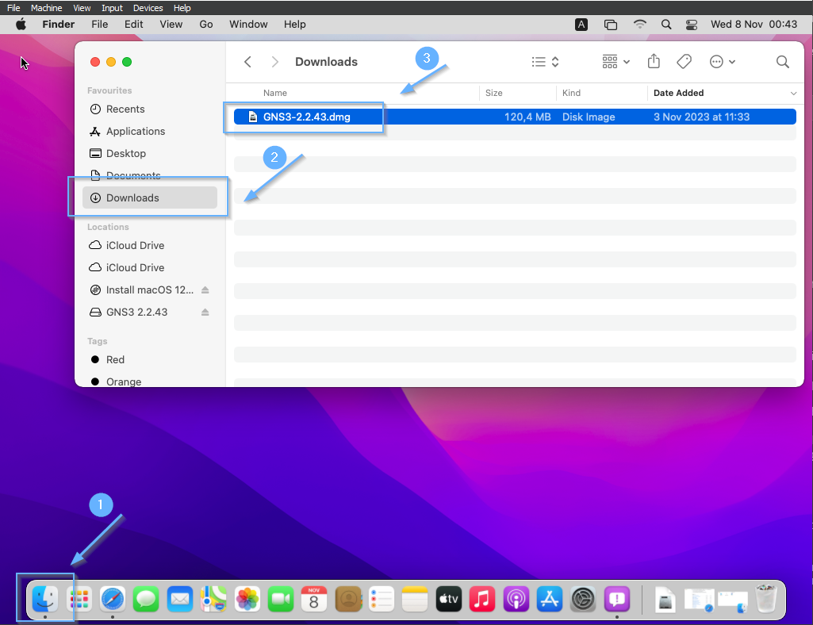
Task: Click the Red tag in sidebar
Action: [x=116, y=360]
